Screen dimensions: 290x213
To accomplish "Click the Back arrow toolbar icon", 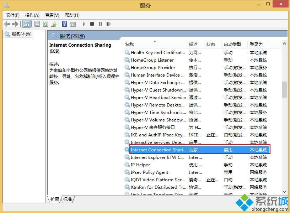I will pos(7,24).
